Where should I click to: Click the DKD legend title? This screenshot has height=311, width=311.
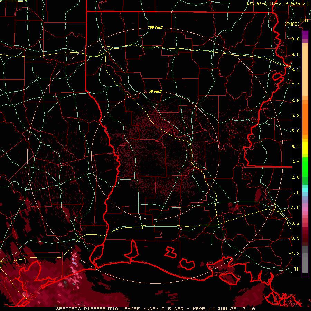pos(304,21)
